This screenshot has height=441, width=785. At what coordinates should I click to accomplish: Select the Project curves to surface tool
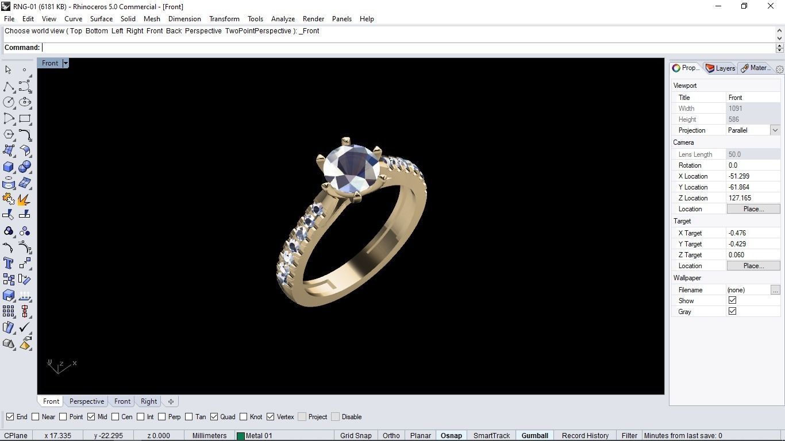8,183
